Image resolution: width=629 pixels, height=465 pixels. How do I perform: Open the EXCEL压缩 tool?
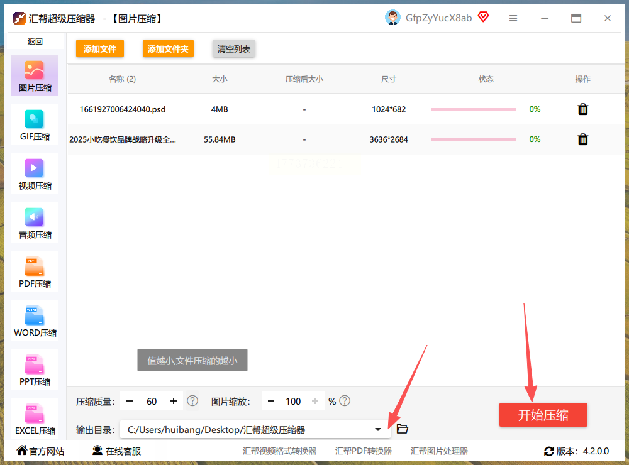pos(35,419)
